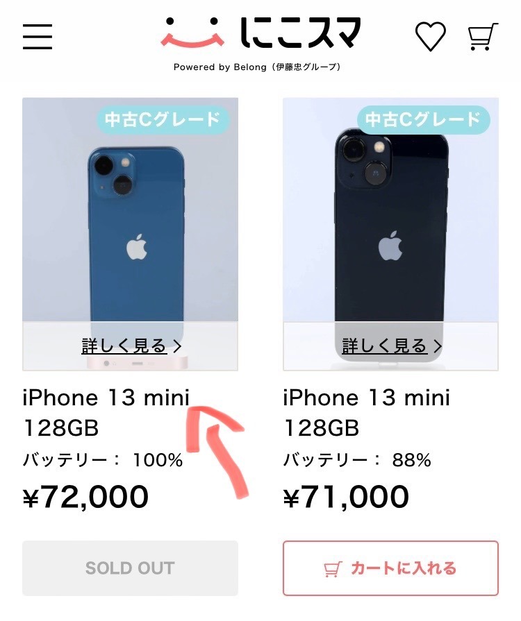This screenshot has height=621, width=521.
Task: Select the blue iPhone 13 mini photo
Action: [130, 234]
